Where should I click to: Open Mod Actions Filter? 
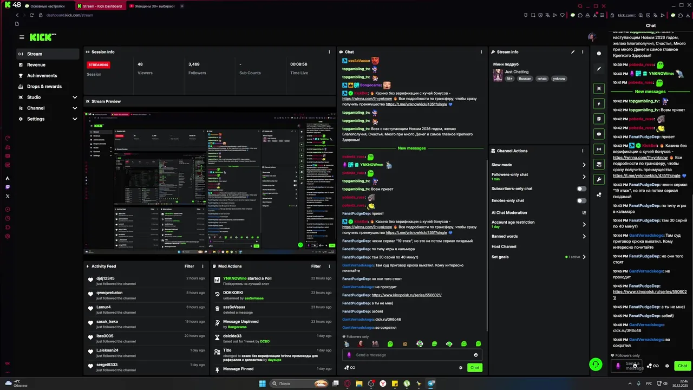tap(316, 266)
